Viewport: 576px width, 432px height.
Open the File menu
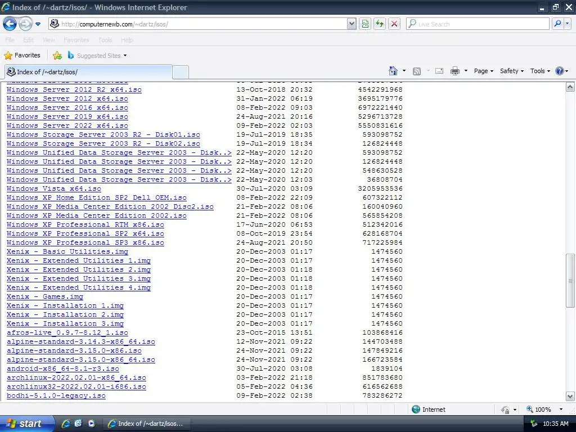click(10, 40)
